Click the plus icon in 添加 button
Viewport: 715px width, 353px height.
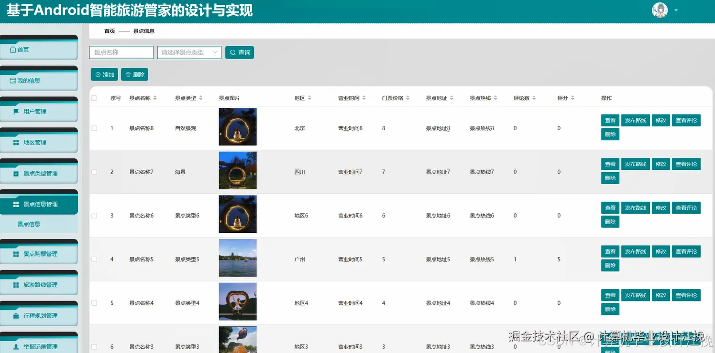tap(98, 75)
